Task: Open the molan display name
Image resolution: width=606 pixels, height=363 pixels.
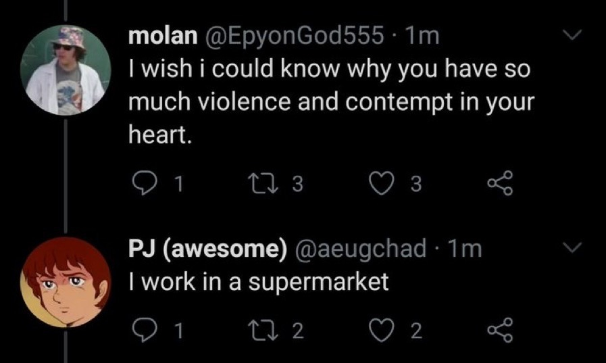Action: point(159,37)
